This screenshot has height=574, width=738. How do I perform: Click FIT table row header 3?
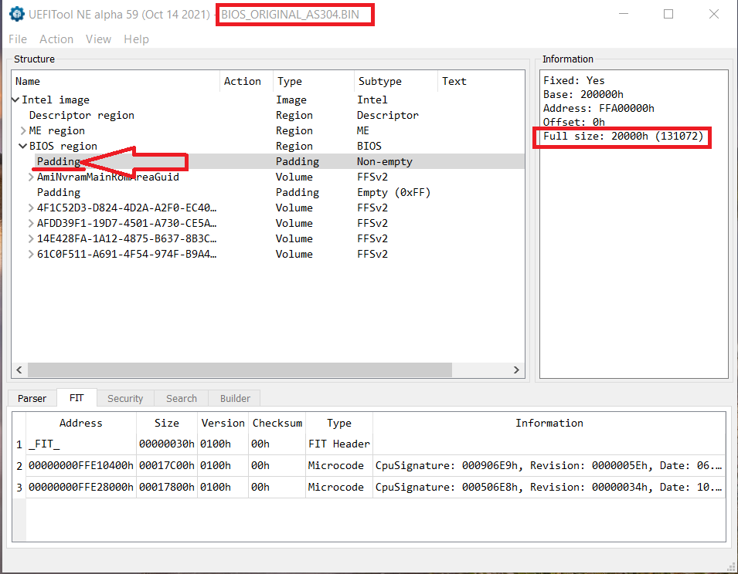coord(19,487)
